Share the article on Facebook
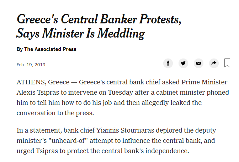The height and width of the screenshot is (162, 239). [x=168, y=63]
